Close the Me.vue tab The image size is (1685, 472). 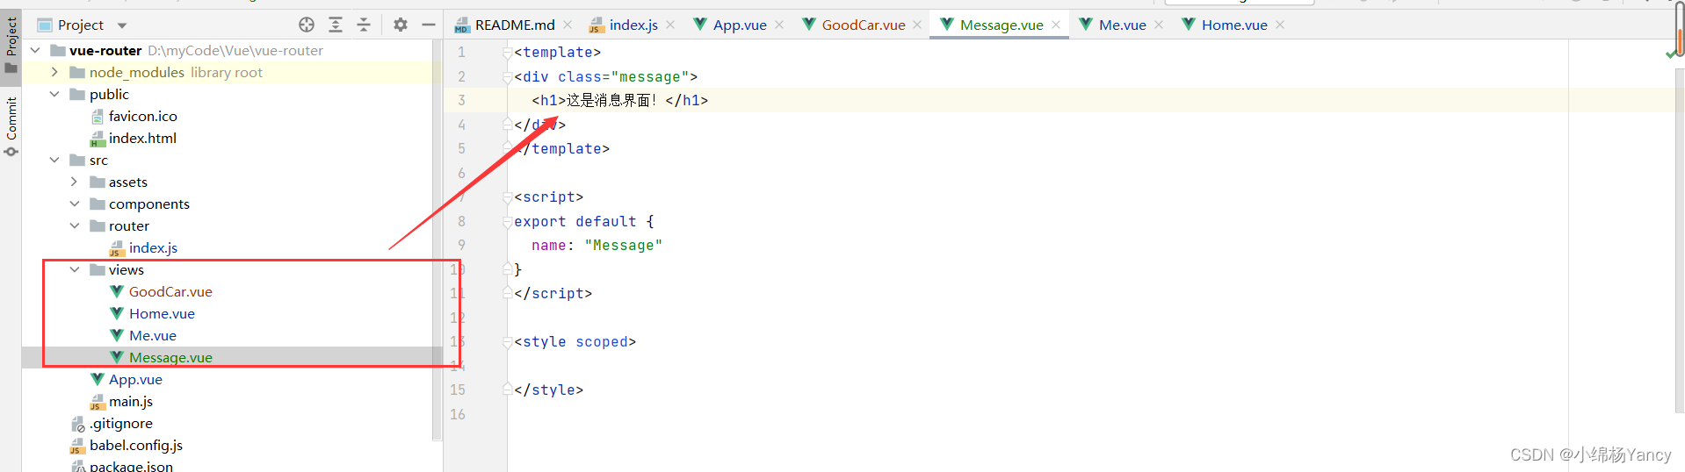tap(1159, 25)
